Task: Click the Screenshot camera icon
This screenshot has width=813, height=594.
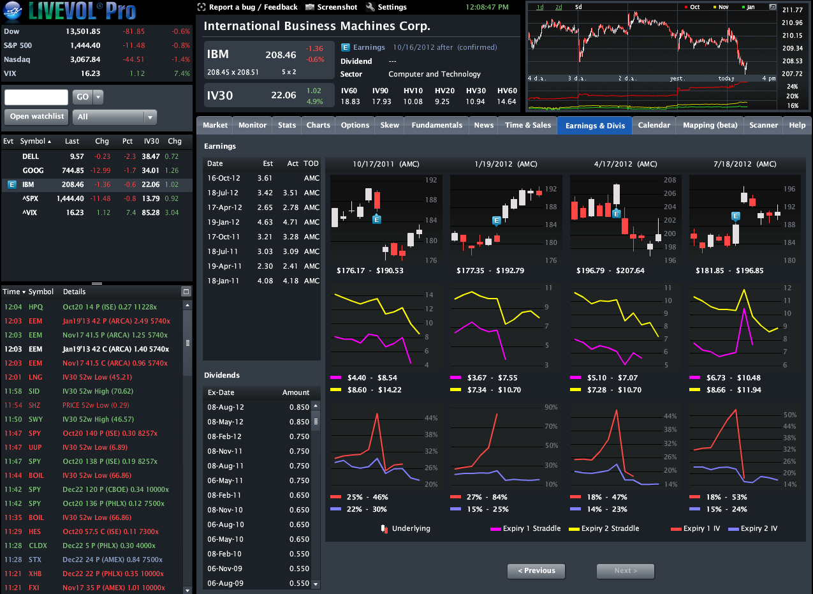Action: 310,7
